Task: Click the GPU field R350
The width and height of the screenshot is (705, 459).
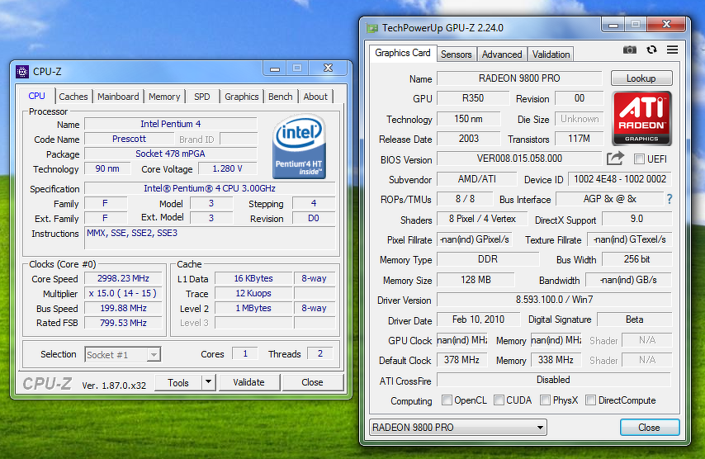Action: (x=473, y=98)
